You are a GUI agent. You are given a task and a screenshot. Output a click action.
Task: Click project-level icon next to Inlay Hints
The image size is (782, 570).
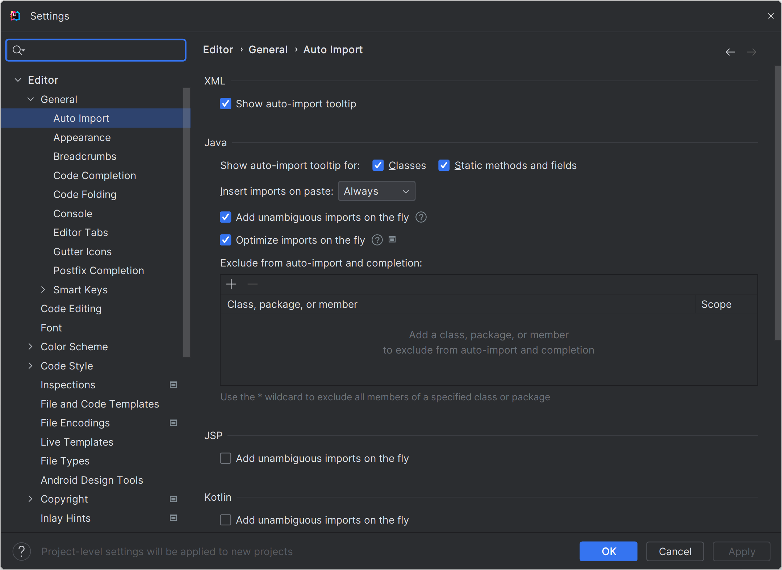coord(173,518)
